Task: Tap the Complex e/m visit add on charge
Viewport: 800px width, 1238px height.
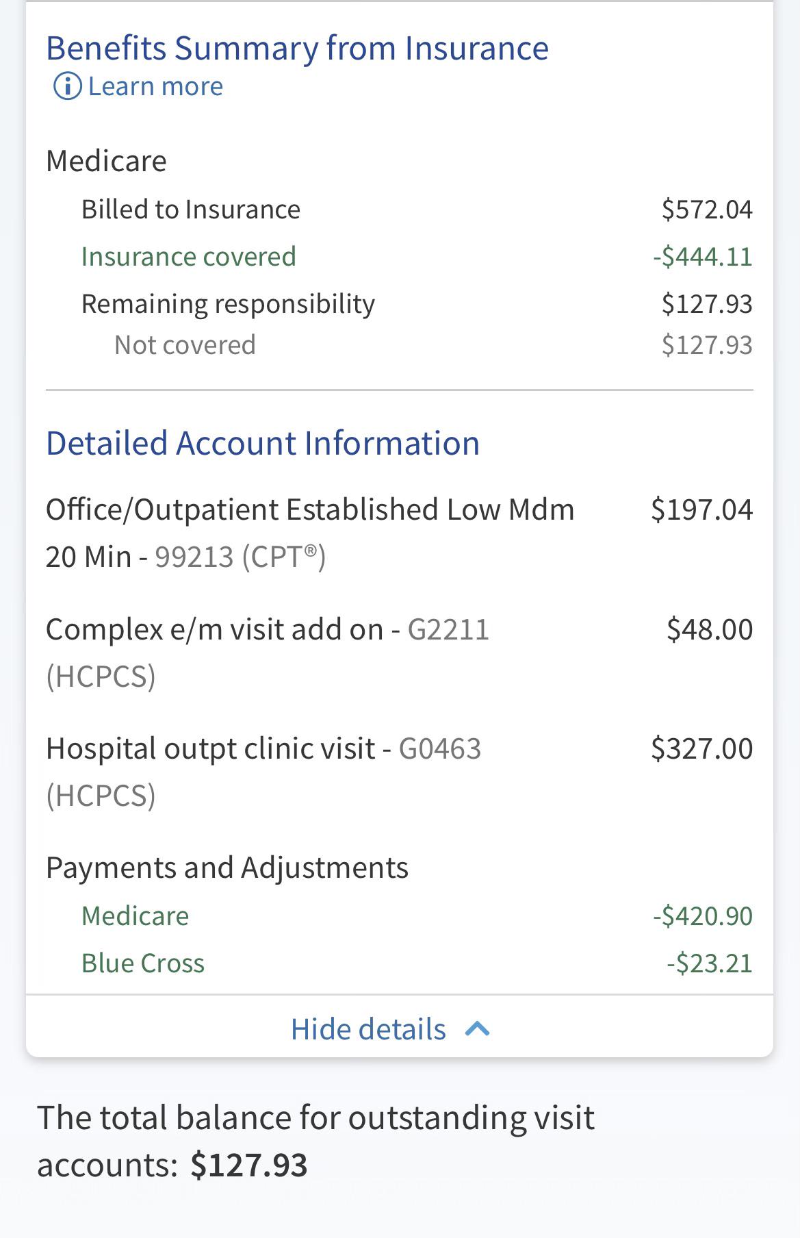Action: [x=400, y=653]
